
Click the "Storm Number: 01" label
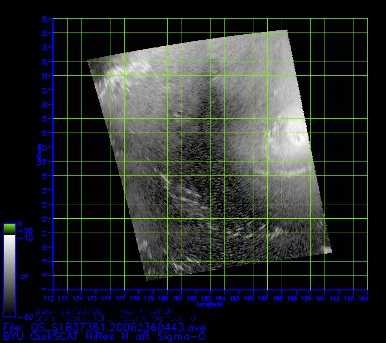click(x=161, y=318)
